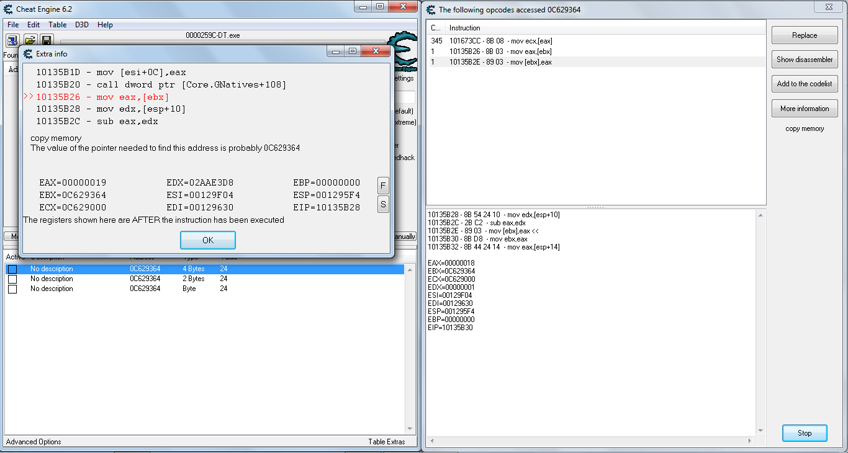Toggle Active checkbox for the 2 Bytes entry
This screenshot has width=848, height=453.
(12, 279)
